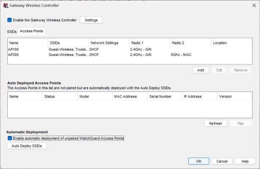
Task: Add a new access point
Action: coord(201,70)
